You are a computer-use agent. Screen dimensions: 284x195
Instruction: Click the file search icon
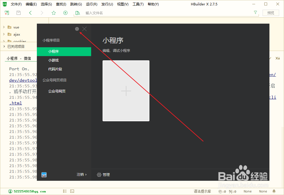[x=77, y=13]
